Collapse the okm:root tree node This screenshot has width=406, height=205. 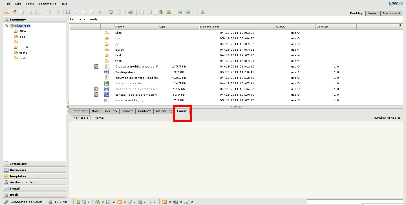[x=6, y=26]
